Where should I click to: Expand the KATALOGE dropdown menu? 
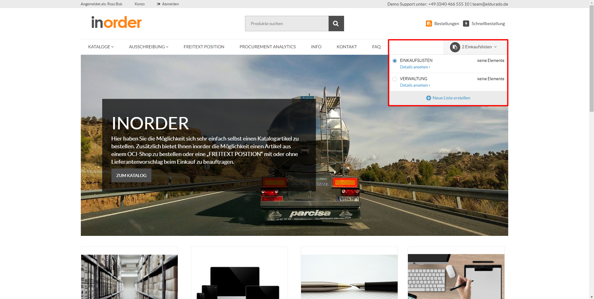tap(101, 47)
